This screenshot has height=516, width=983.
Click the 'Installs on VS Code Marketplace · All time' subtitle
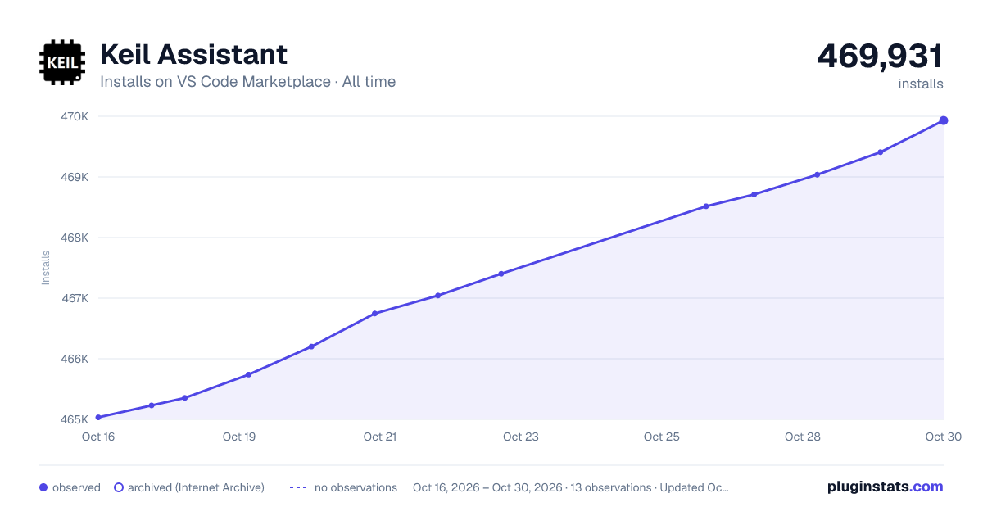[247, 82]
